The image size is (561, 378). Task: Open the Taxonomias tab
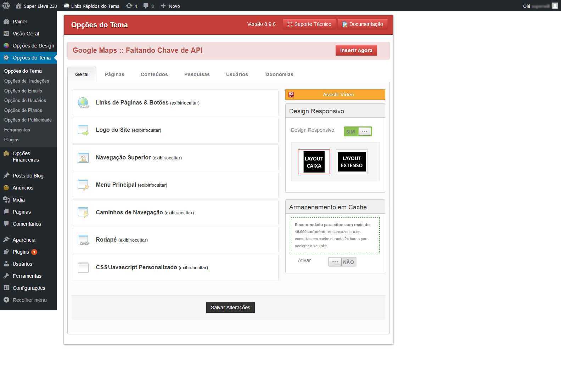[279, 74]
